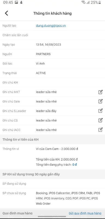Edit the Ghi chú S.Leader note
This screenshot has width=105, height=219.
point(100,111)
